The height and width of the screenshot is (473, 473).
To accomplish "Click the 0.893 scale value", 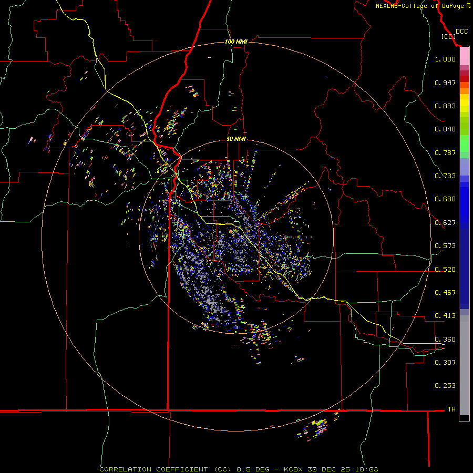I will 445,106.
